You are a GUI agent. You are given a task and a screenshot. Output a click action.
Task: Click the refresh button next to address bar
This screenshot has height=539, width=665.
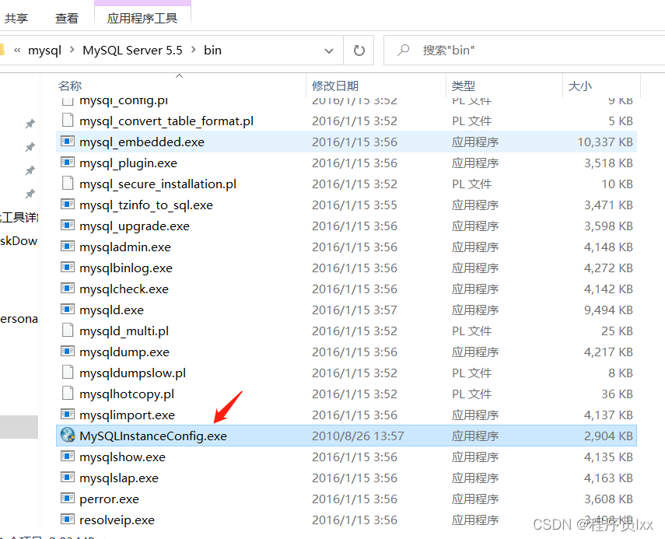pyautogui.click(x=359, y=51)
